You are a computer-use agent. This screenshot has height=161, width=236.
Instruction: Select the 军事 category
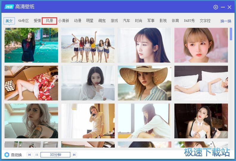(151, 21)
